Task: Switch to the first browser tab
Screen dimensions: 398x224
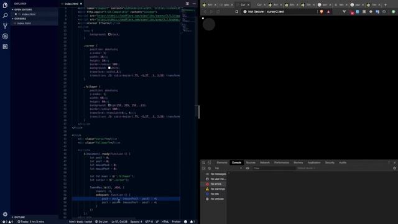Action: (210, 5)
